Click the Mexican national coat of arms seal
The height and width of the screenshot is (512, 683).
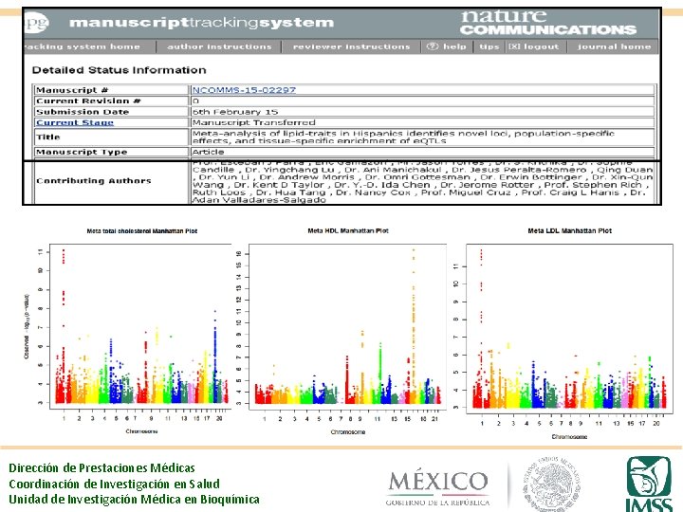[552, 485]
